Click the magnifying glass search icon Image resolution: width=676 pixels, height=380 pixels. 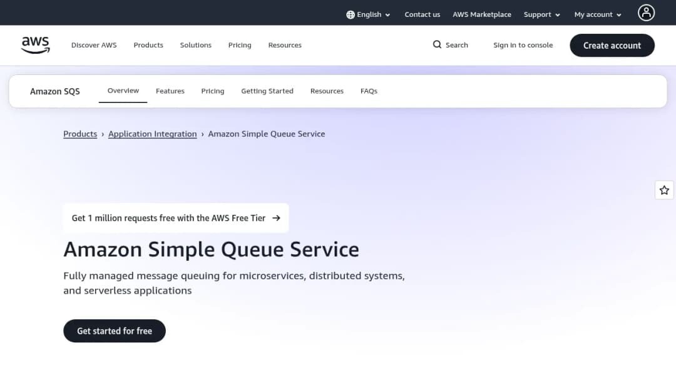click(437, 45)
